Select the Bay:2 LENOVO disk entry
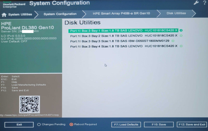 124,36
